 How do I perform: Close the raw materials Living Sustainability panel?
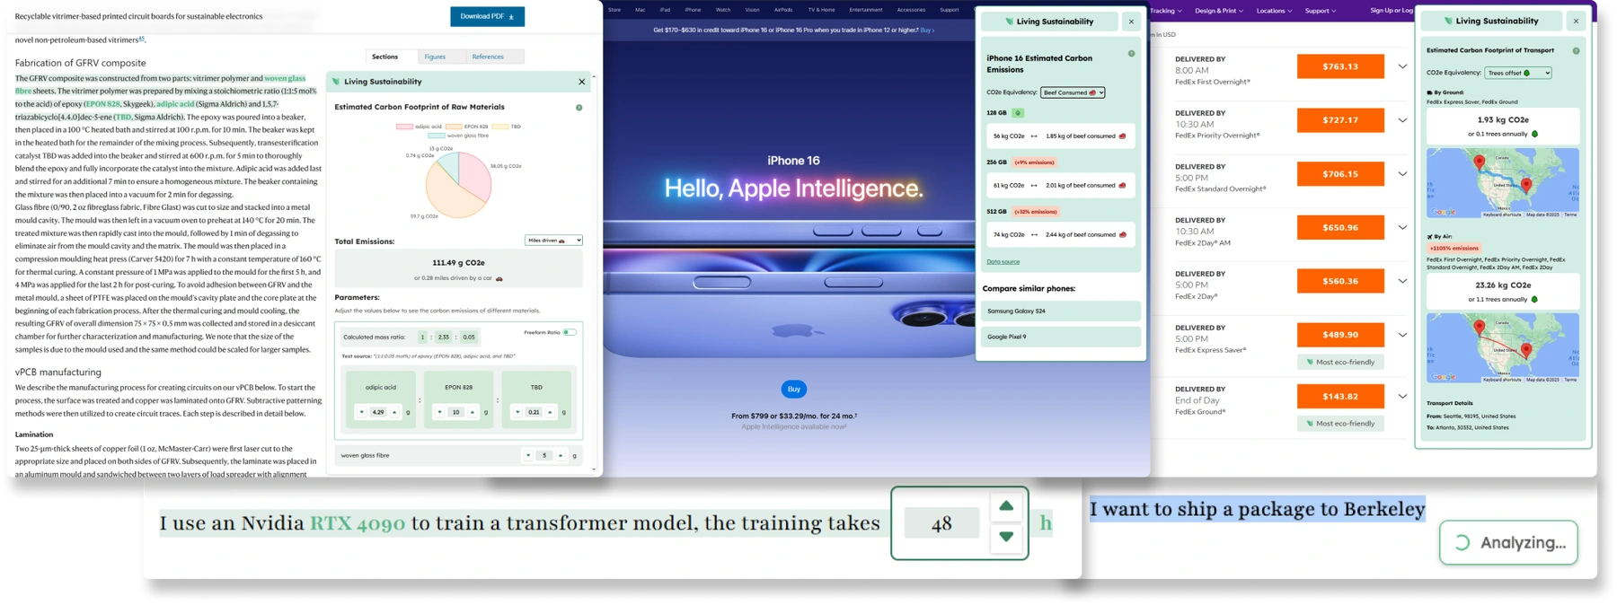tap(582, 82)
